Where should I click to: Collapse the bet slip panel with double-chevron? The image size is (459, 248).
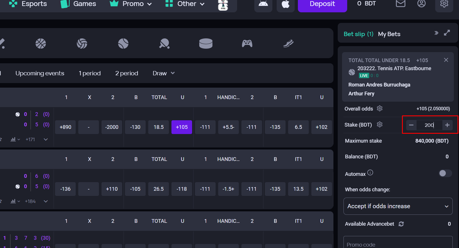pos(436,33)
